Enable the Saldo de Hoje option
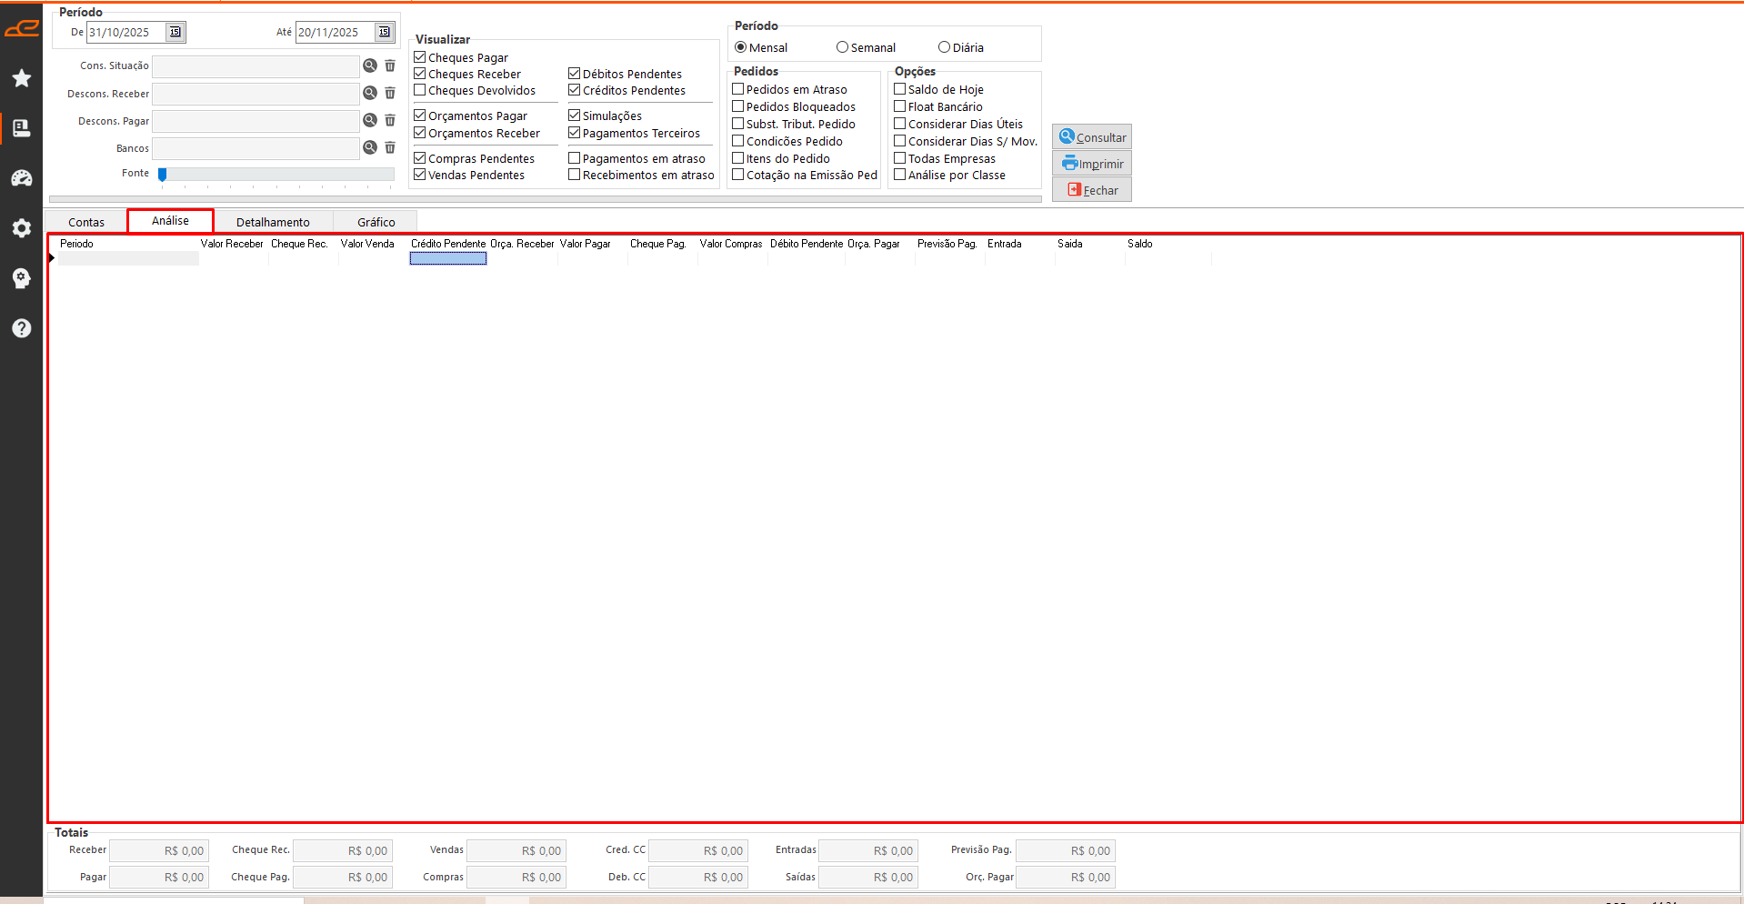 pos(899,89)
